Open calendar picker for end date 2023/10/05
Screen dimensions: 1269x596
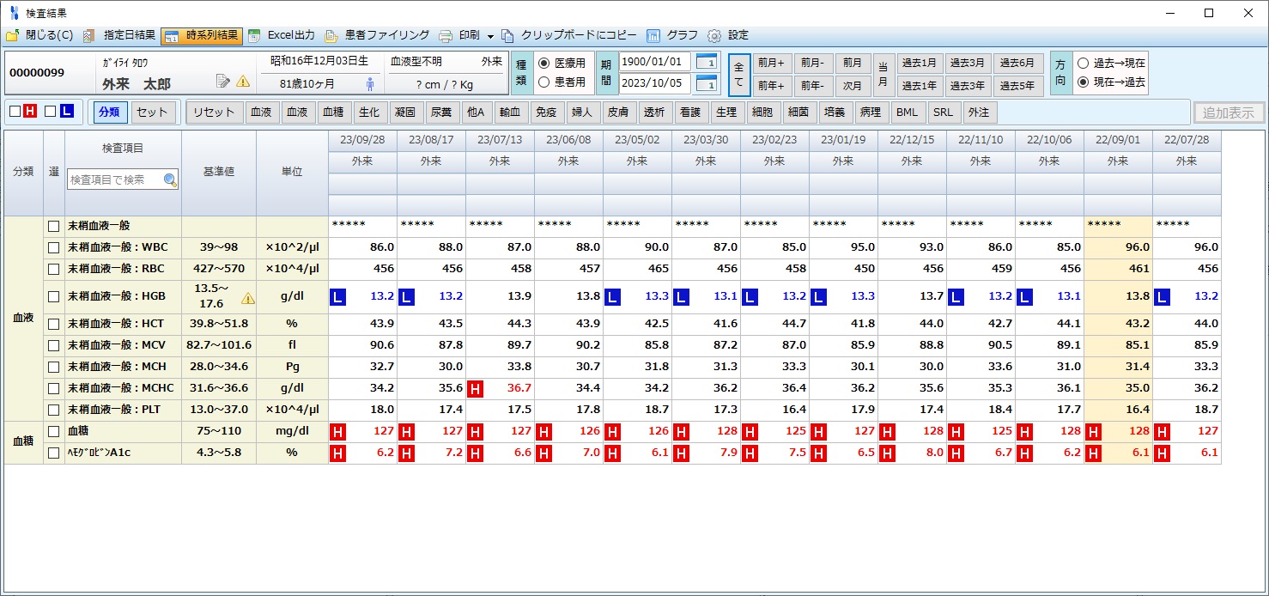coord(706,83)
